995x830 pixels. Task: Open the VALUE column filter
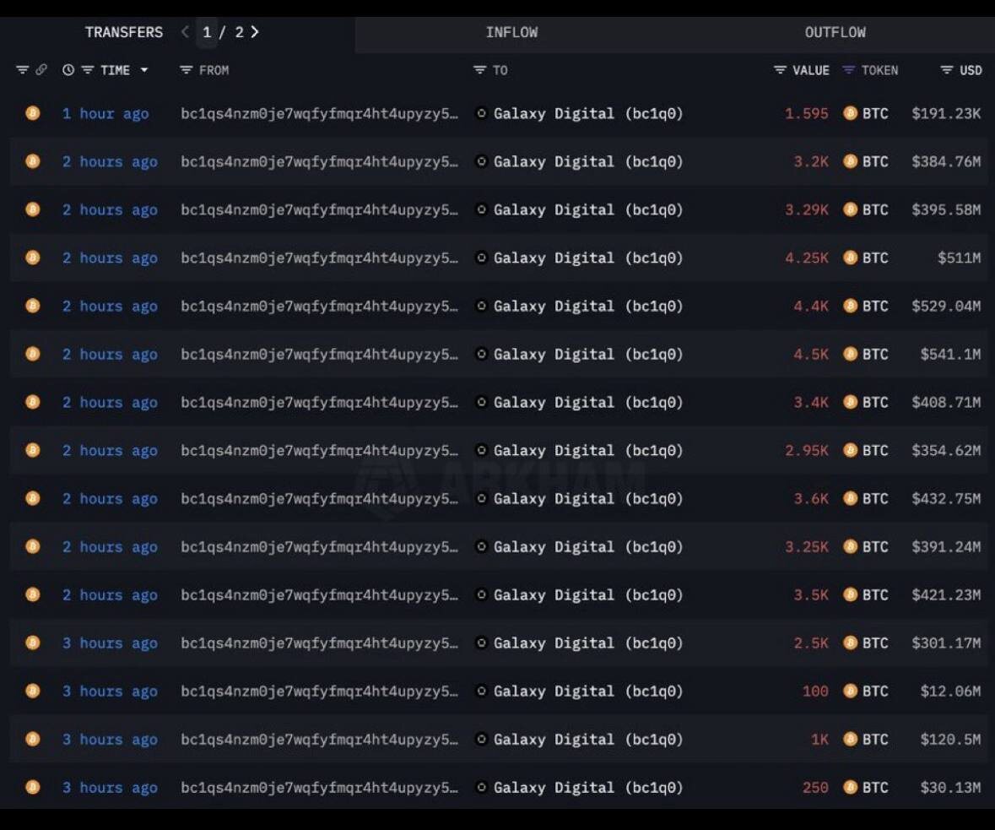(x=780, y=70)
